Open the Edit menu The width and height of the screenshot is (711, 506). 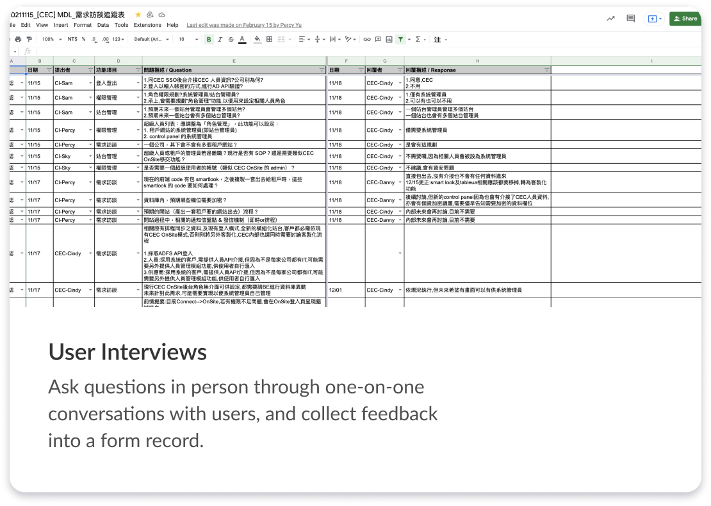point(26,26)
